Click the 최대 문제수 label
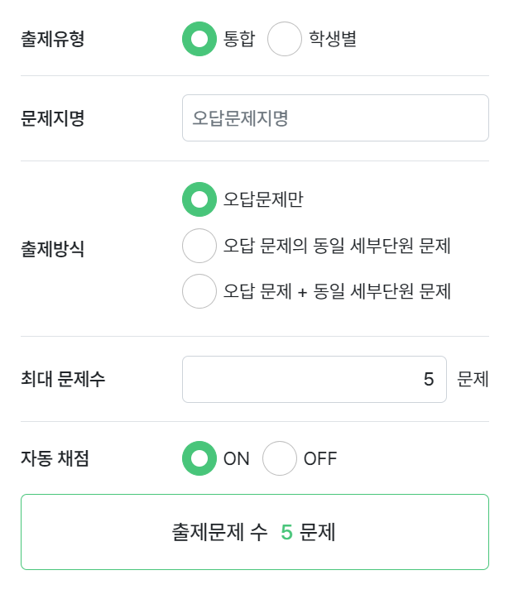 (64, 380)
